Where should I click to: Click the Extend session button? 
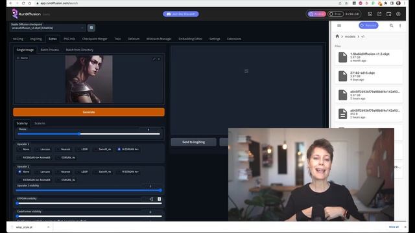[x=316, y=14]
